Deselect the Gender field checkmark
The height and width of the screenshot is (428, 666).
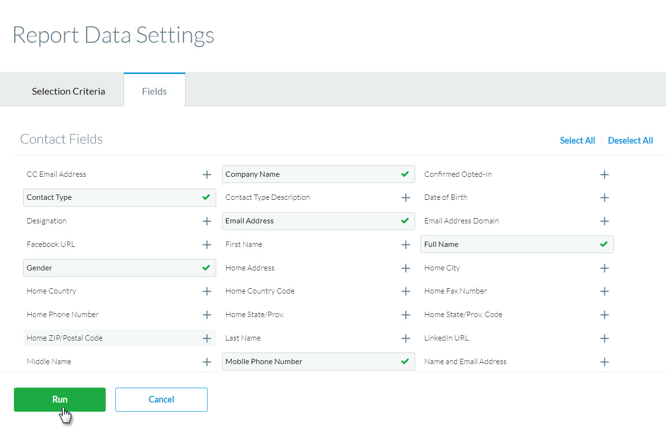[206, 268]
